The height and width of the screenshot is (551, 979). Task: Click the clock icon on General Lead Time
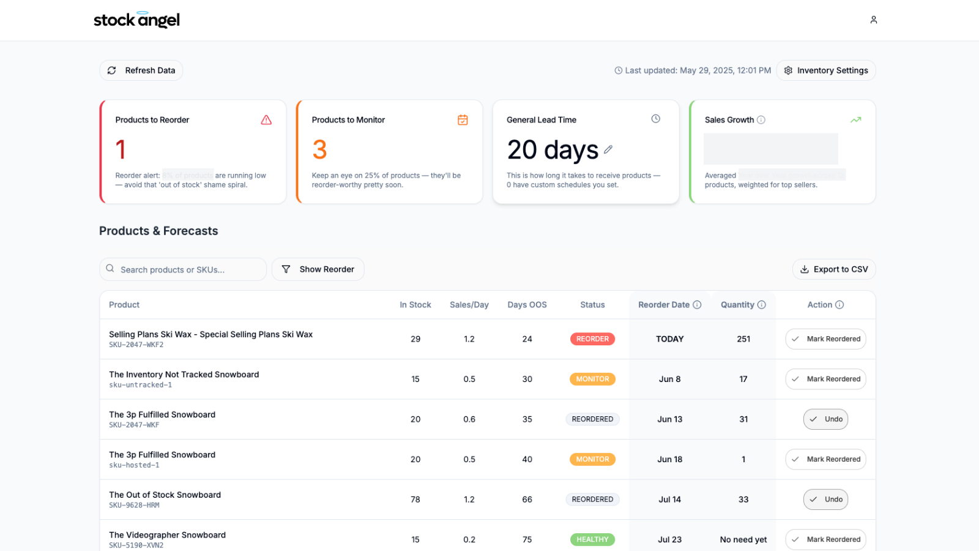point(655,119)
